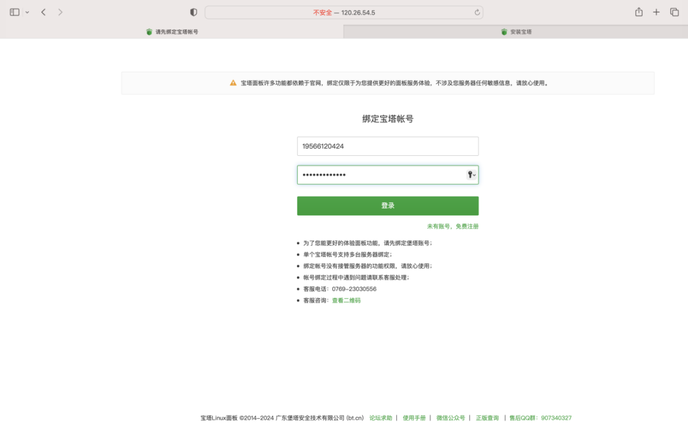Image resolution: width=688 pixels, height=430 pixels.
Task: Click the 绑定宝塔帐号 heading text
Action: (x=387, y=119)
